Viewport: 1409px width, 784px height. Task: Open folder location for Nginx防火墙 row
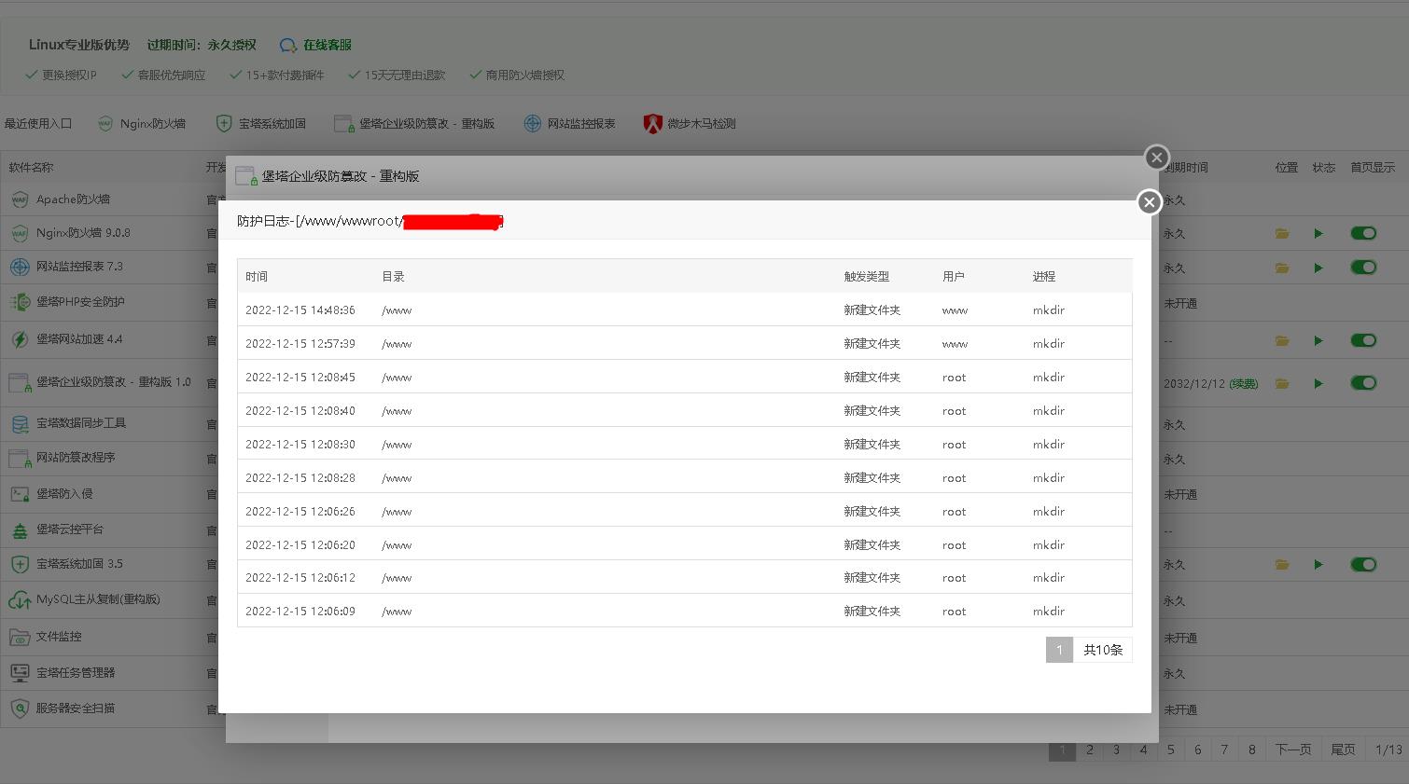click(x=1282, y=234)
